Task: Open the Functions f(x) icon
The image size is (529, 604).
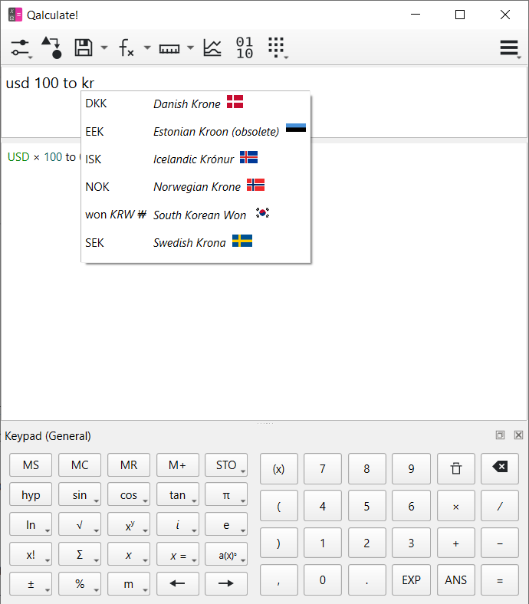Action: (x=126, y=48)
